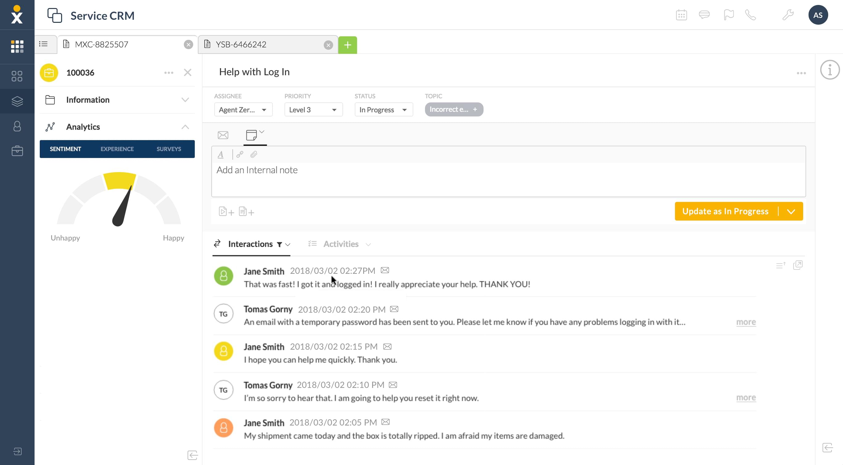The image size is (843, 465).
Task: Click Update as In Progress button
Action: 725,211
